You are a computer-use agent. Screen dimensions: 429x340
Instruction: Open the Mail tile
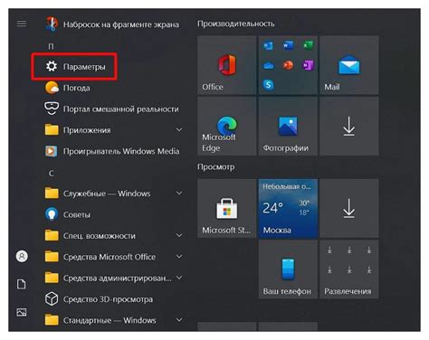click(x=349, y=65)
